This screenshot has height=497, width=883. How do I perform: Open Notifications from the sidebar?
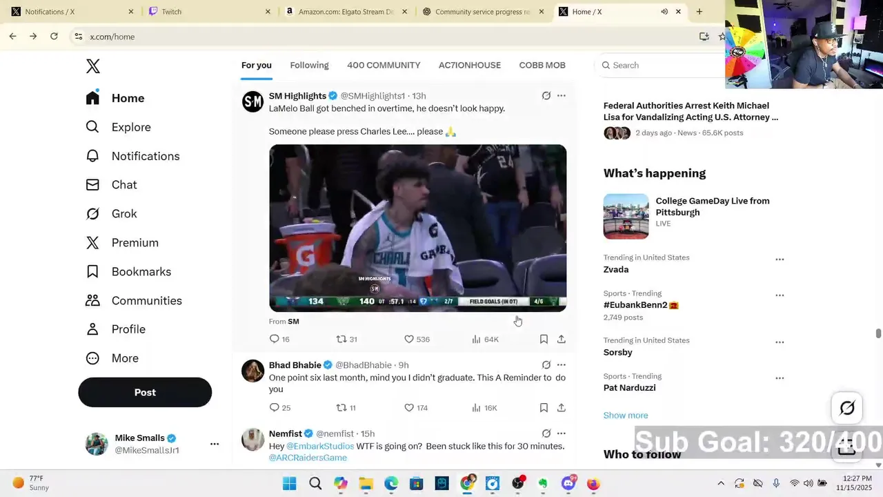click(132, 156)
